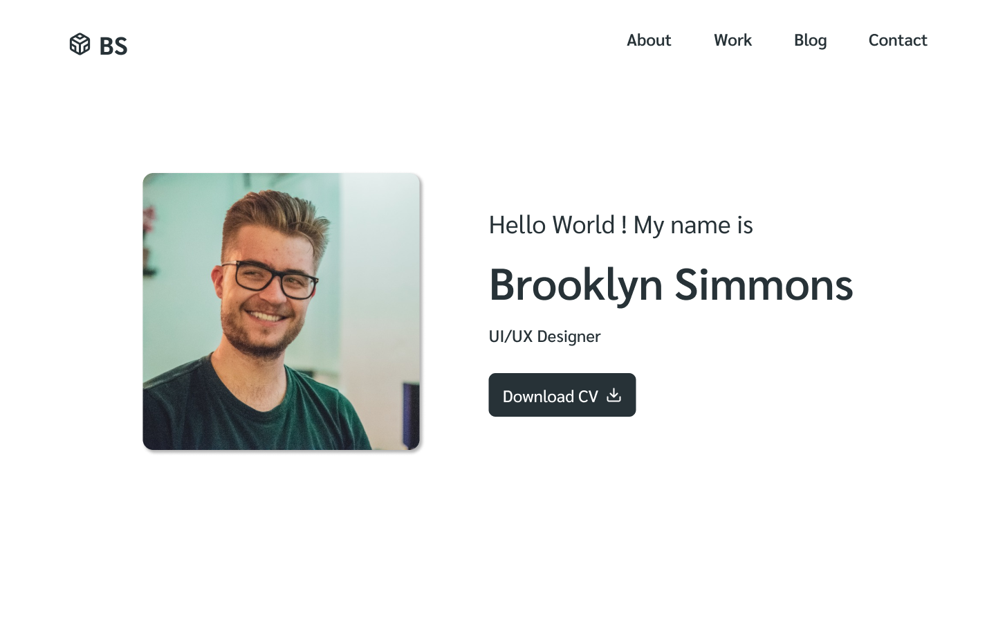996x623 pixels.
Task: Open the About page
Action: point(648,40)
